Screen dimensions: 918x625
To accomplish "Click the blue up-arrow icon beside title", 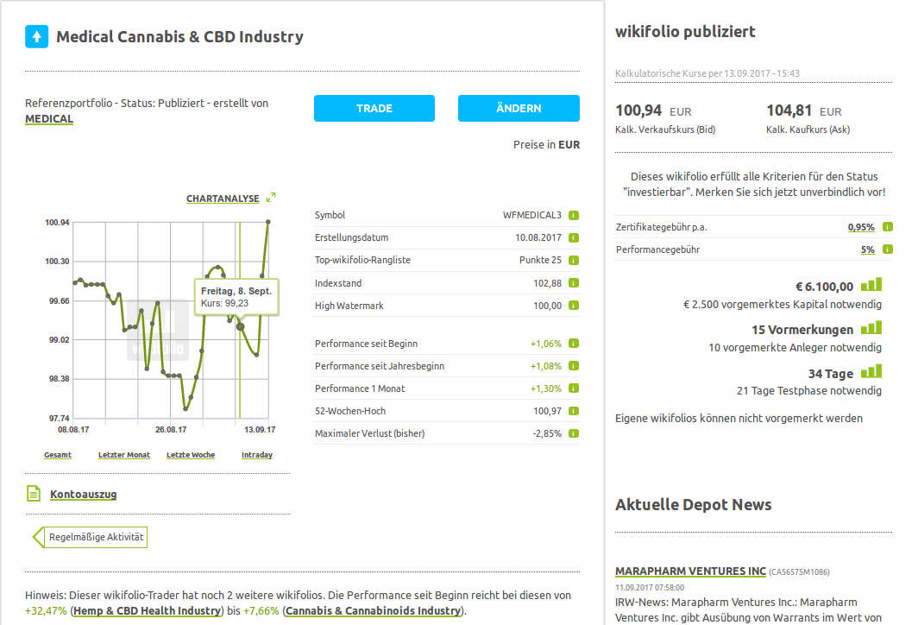I will click(36, 36).
